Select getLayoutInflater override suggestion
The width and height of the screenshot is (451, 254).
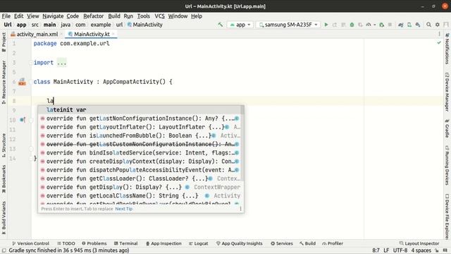click(140, 127)
